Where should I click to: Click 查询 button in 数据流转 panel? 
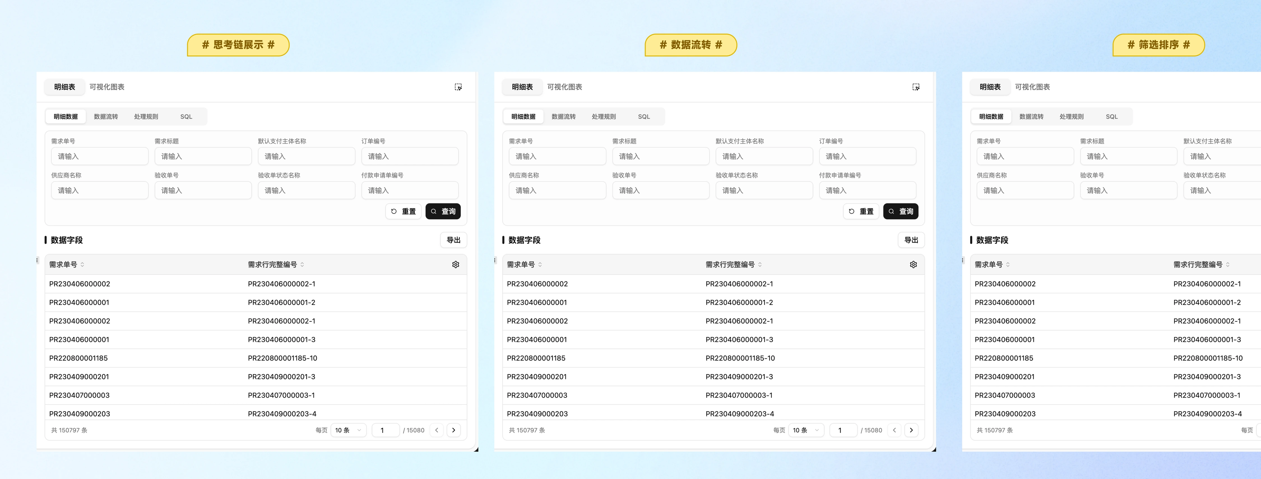point(901,211)
